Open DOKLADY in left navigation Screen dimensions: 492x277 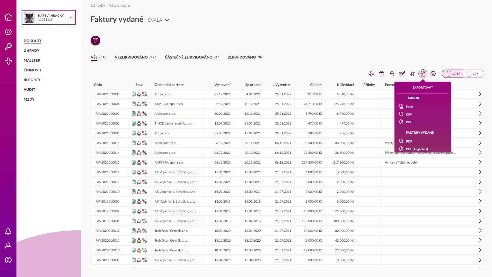click(x=32, y=41)
